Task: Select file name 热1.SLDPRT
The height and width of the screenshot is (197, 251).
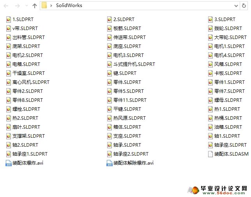Action: (227, 109)
